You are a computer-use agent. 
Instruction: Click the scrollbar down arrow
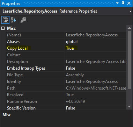point(129,106)
